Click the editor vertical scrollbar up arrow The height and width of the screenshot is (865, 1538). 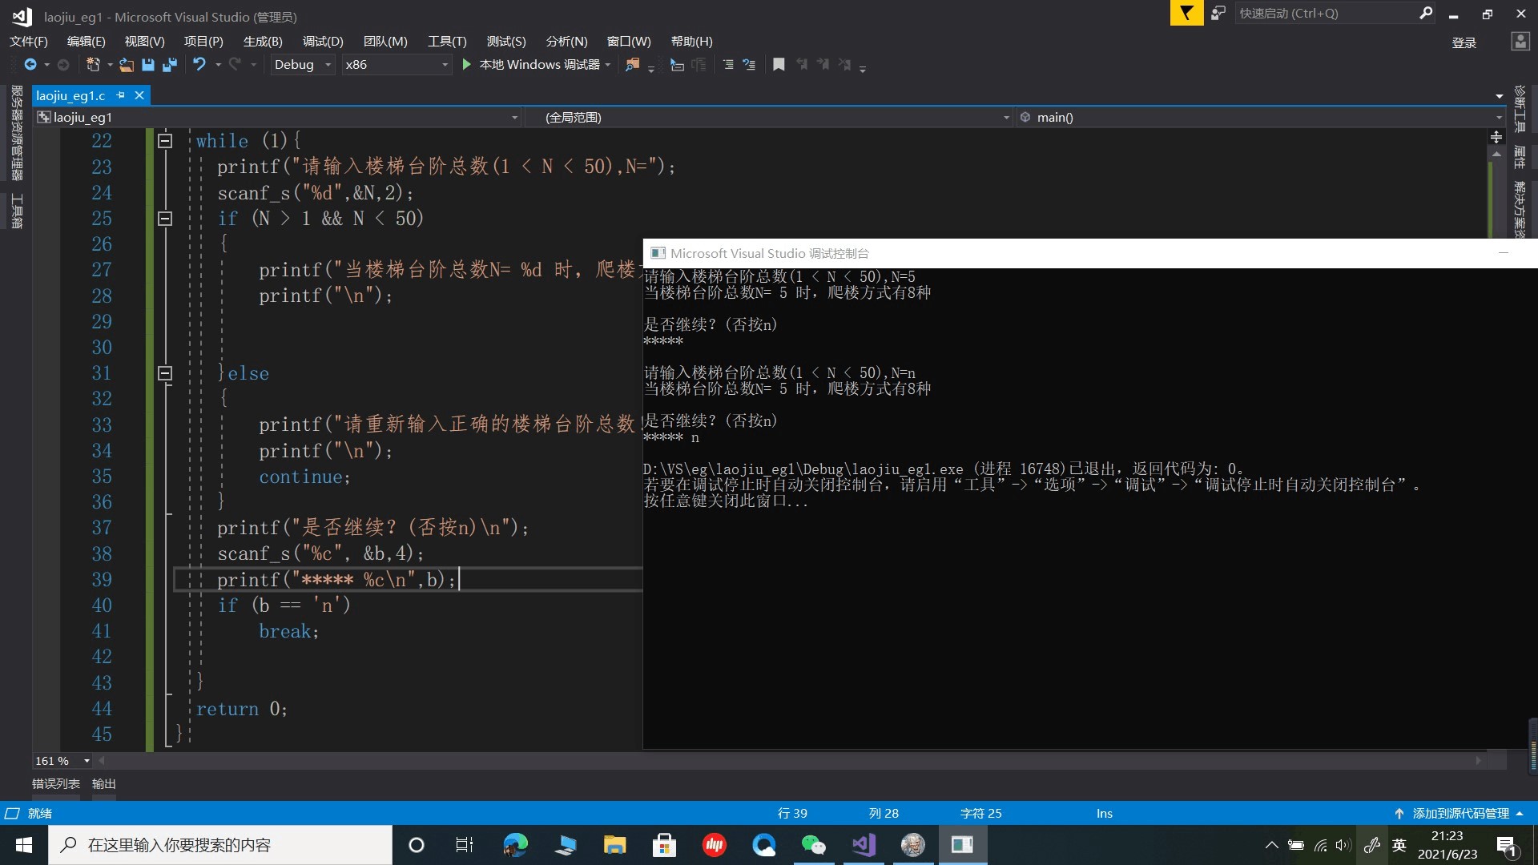1496,154
